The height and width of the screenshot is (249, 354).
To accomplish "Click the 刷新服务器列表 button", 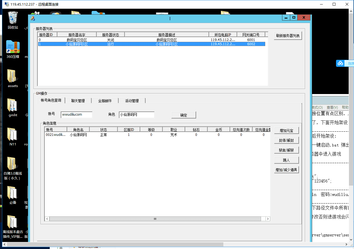I will [x=288, y=36].
